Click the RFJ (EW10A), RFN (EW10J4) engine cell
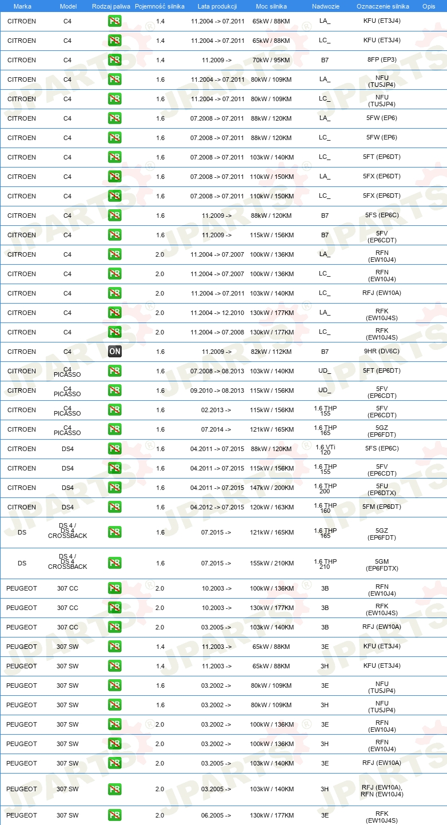The image size is (447, 825). click(382, 790)
